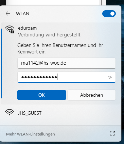Viewport: 124px width, 144px height.
Task: Click the blue selection bar beside eduroam
Action: (1, 63)
